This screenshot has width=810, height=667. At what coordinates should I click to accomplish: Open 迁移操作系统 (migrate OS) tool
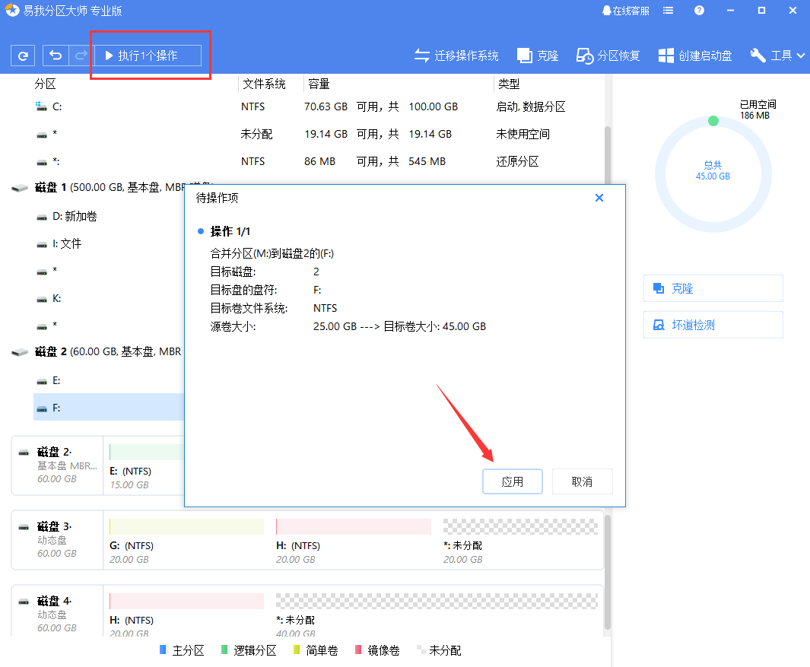tap(456, 55)
